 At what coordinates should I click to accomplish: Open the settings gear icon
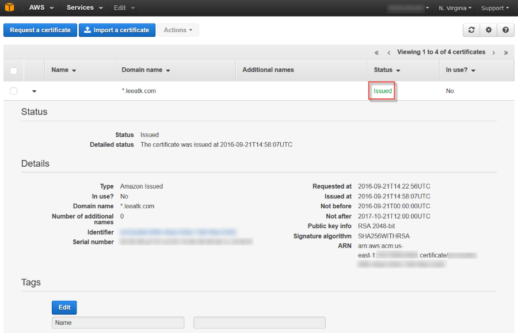pyautogui.click(x=489, y=30)
